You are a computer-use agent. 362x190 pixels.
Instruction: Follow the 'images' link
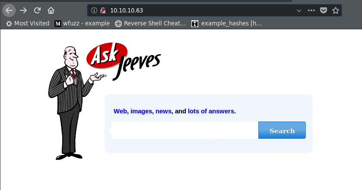tap(141, 111)
